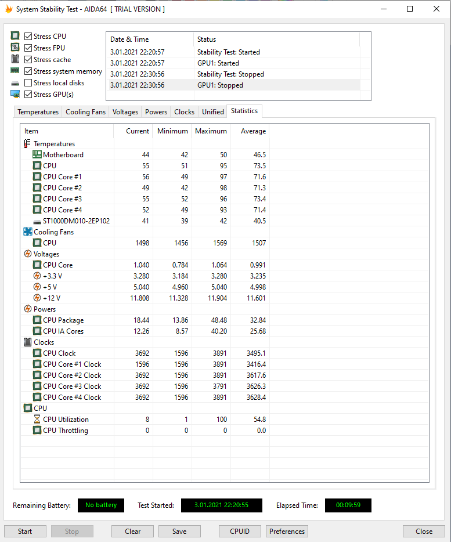451x542 pixels.
Task: Click the cache chip icon beside Stress cache
Action: click(15, 59)
